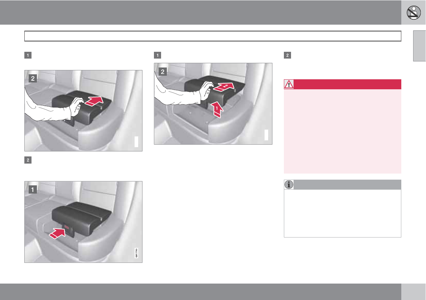Click the red arrow pointing at the armrest latch

[57, 233]
